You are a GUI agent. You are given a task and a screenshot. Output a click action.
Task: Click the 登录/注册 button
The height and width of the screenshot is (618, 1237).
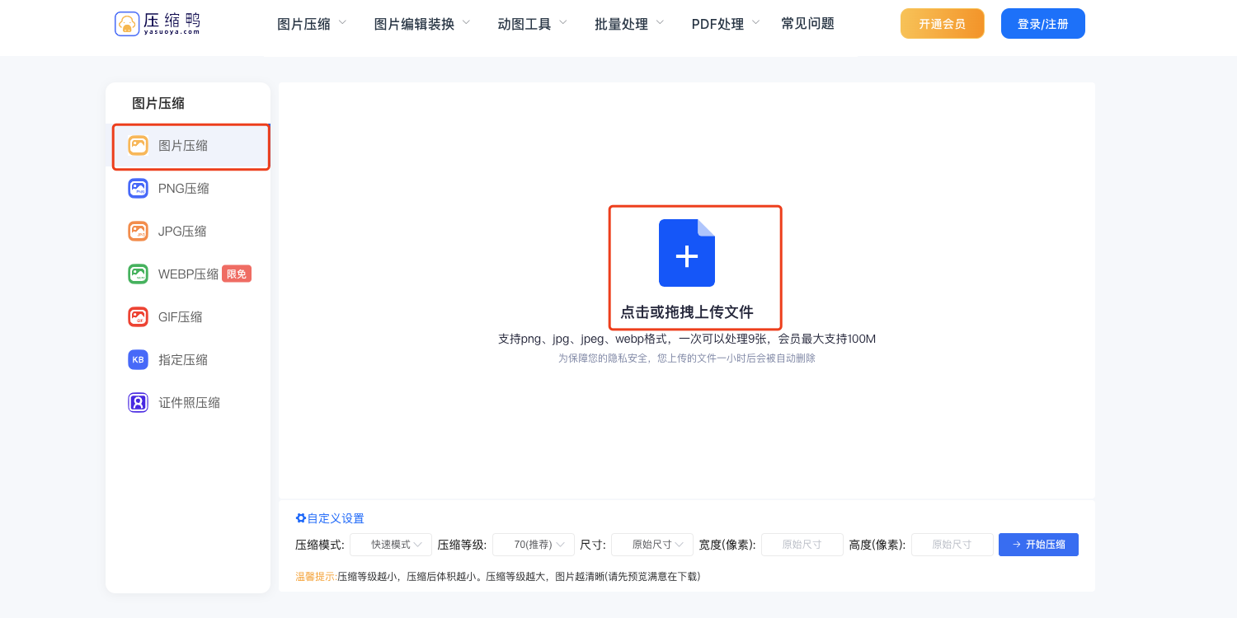coord(1043,24)
